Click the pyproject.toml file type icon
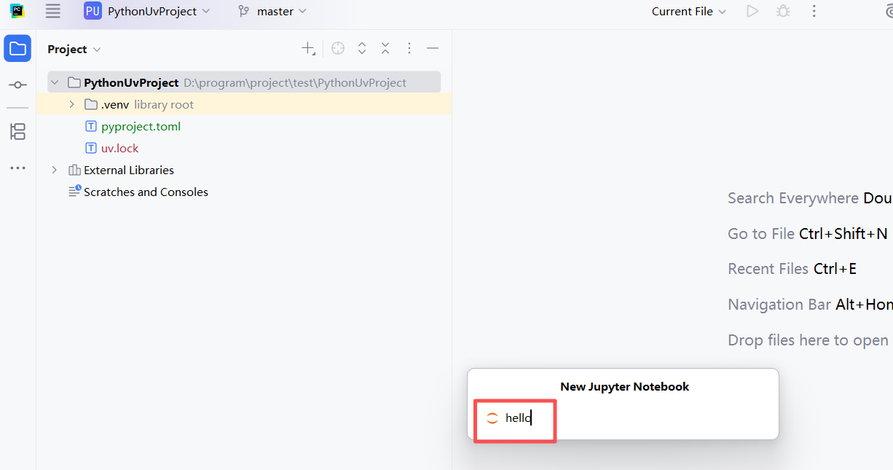 pos(91,126)
